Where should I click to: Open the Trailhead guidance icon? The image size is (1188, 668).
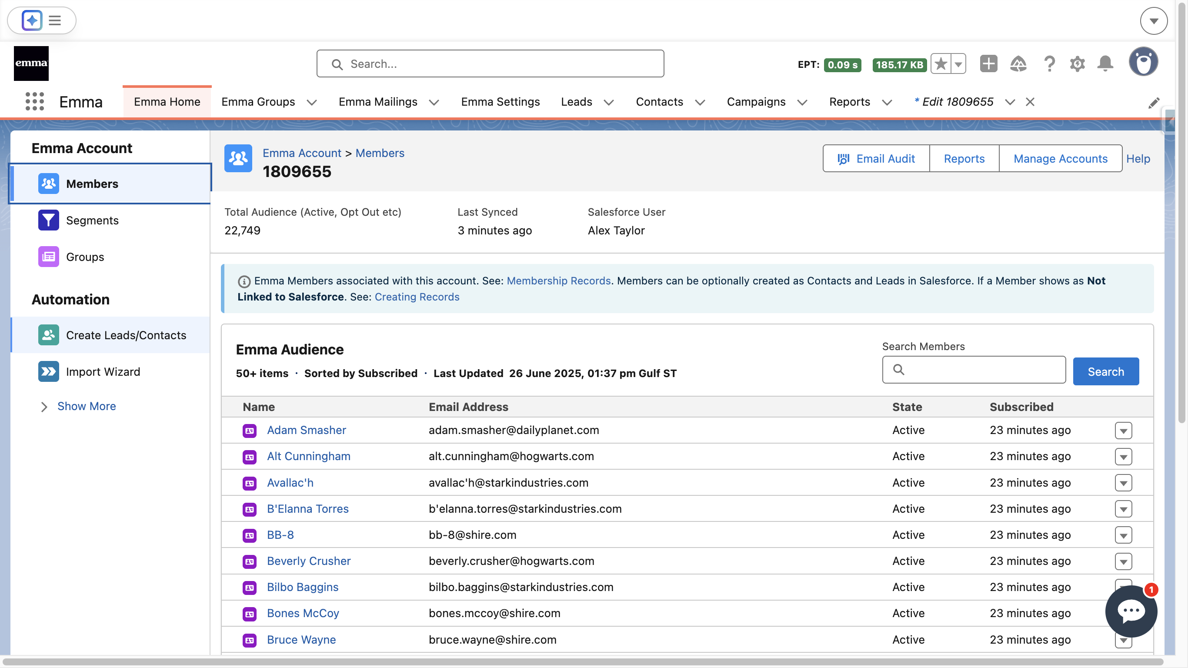[x=1018, y=63]
